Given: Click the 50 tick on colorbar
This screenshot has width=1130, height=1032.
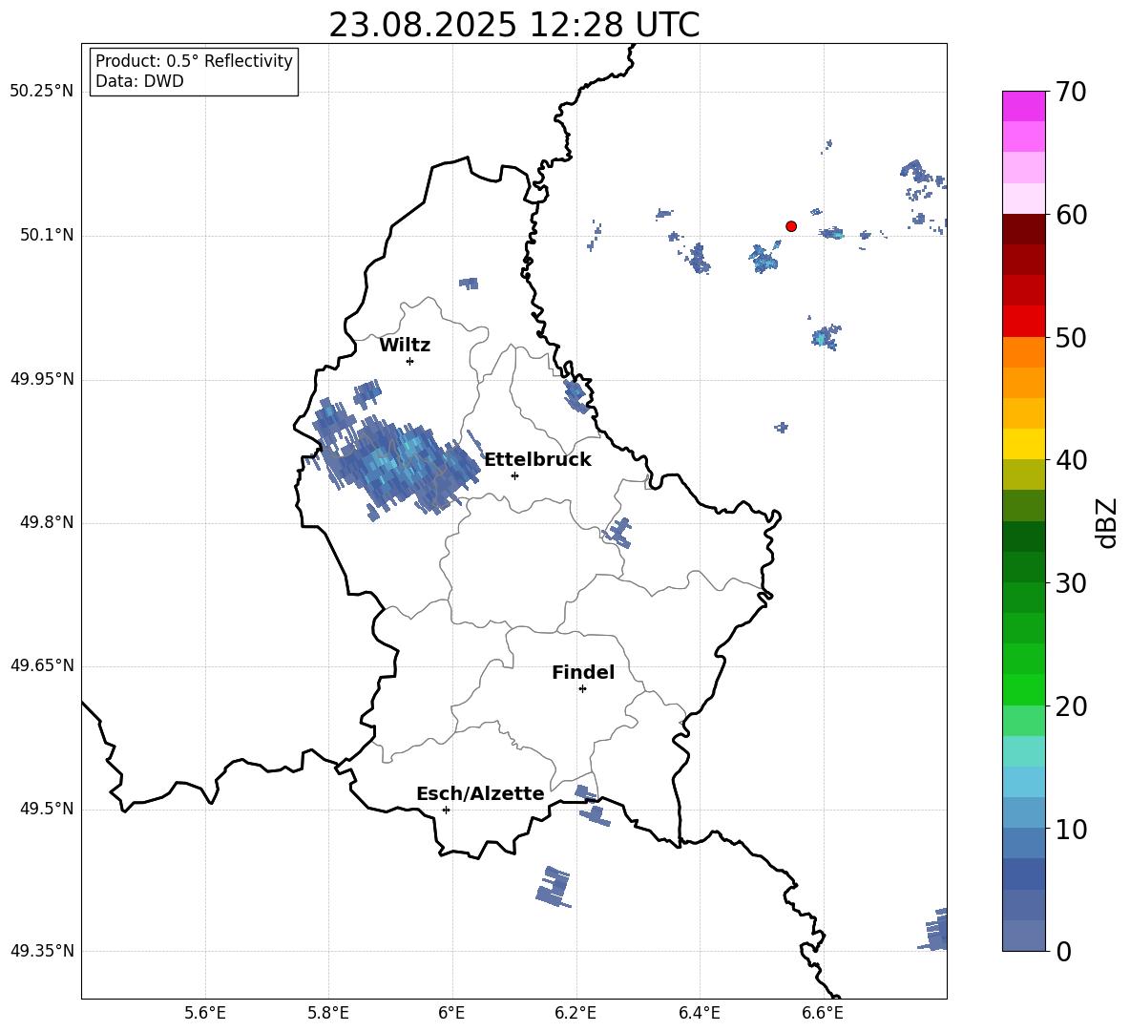Looking at the screenshot, I should point(1071,338).
